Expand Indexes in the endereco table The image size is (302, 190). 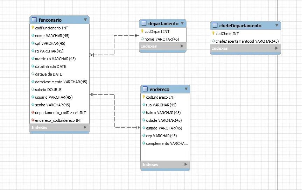[185, 164]
